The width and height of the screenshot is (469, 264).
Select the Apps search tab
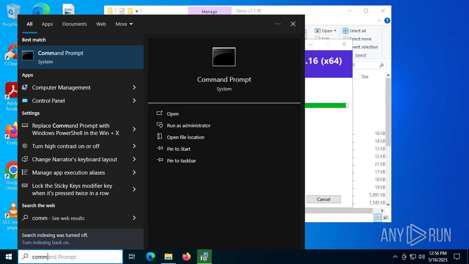point(47,24)
